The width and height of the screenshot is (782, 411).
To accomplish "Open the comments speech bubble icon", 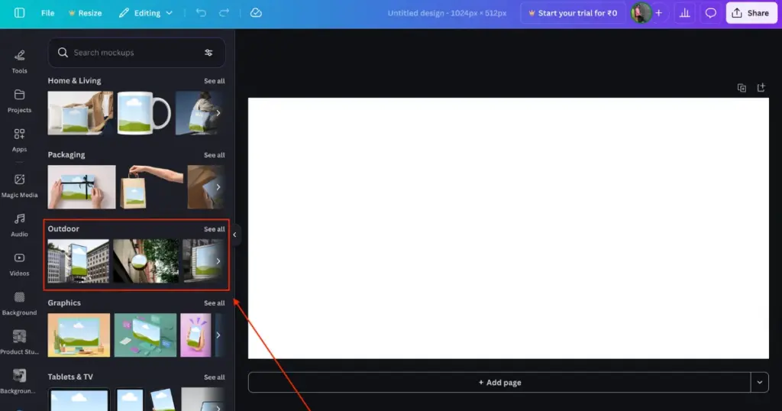I will click(711, 13).
